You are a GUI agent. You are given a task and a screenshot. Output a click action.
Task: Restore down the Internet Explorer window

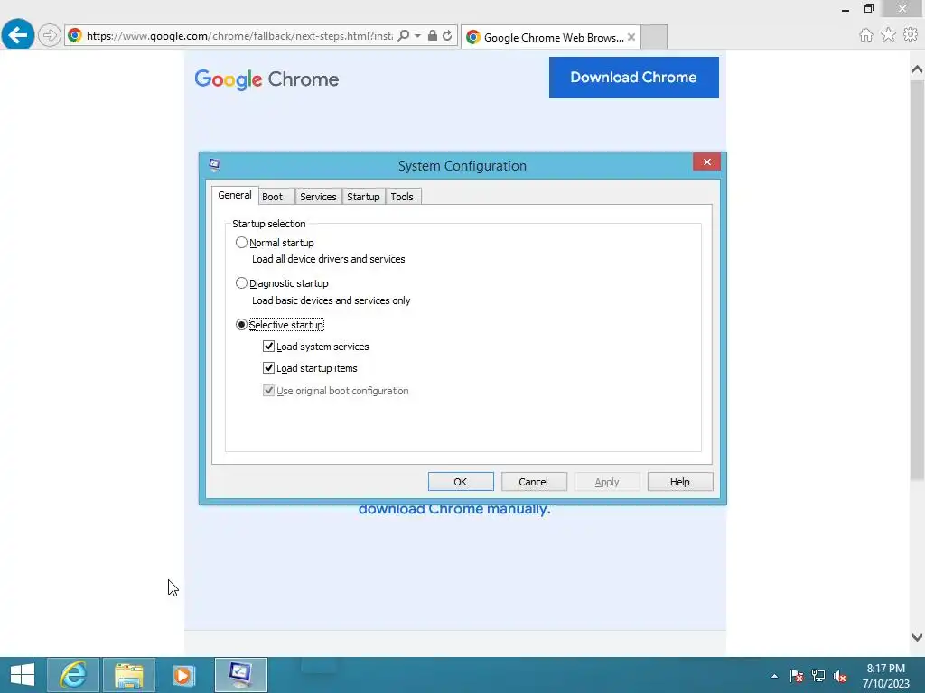tap(868, 9)
